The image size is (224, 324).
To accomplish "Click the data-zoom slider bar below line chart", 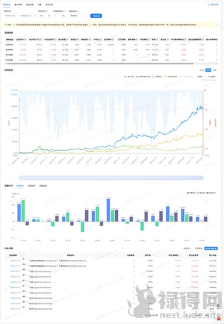I will tap(111, 178).
